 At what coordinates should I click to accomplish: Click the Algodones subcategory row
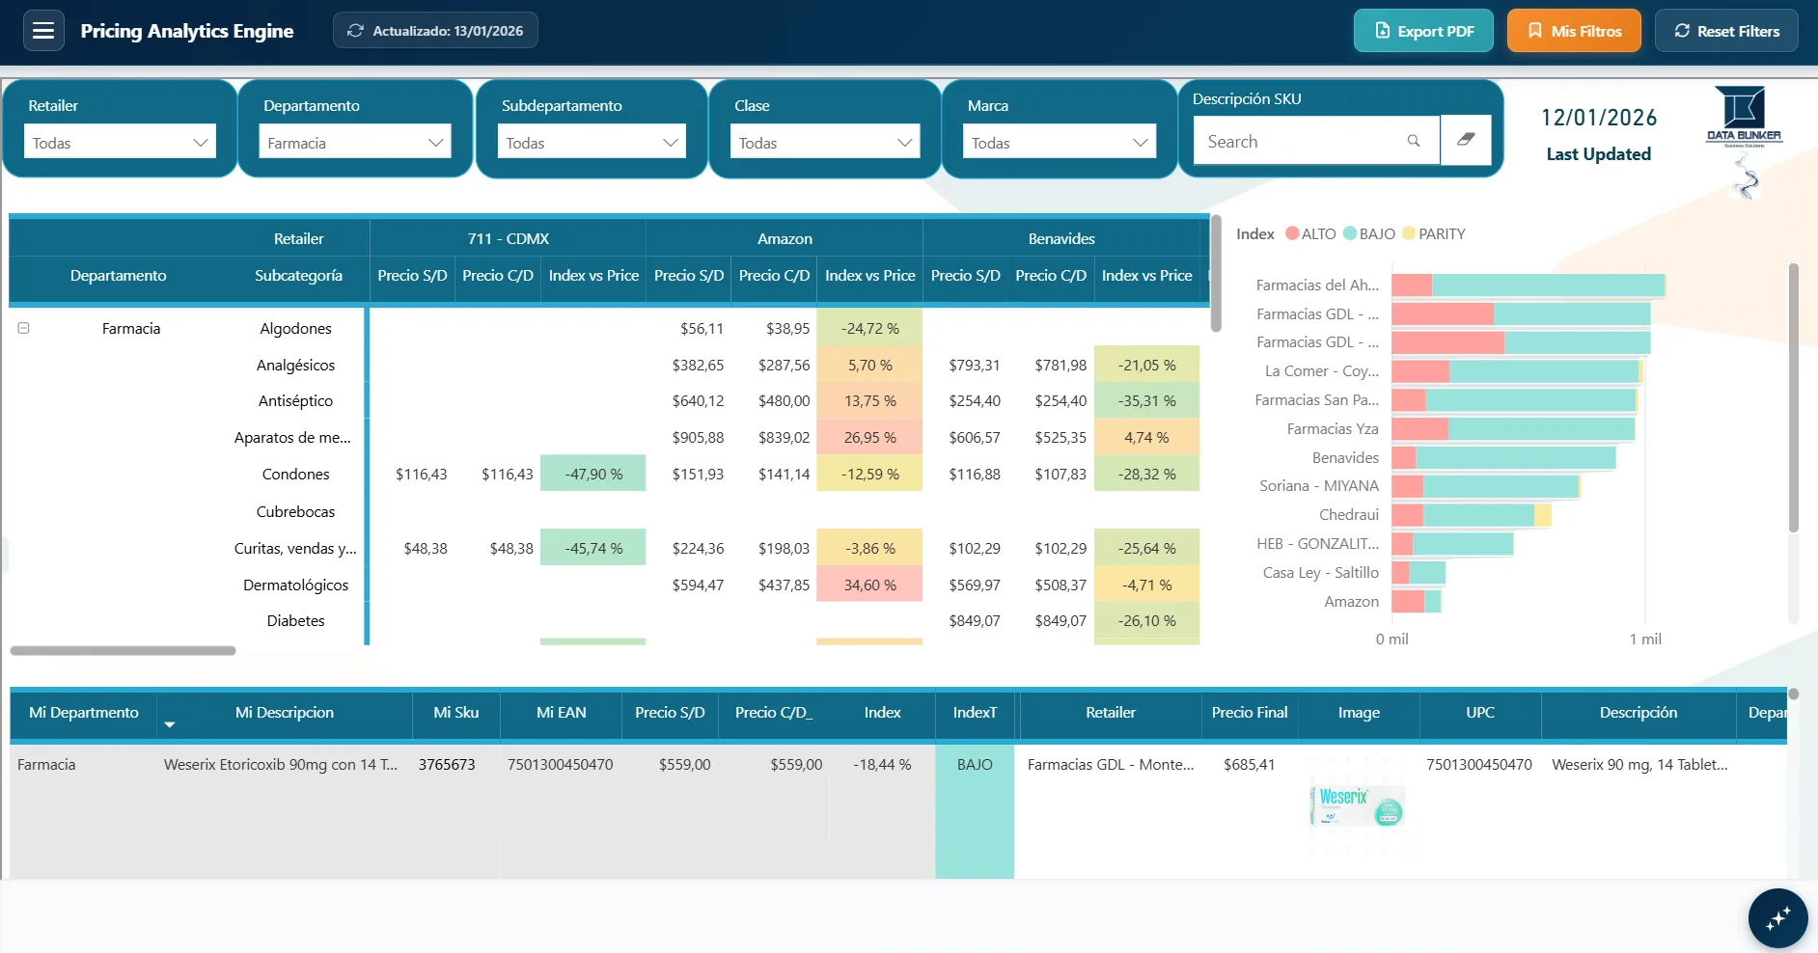(295, 329)
